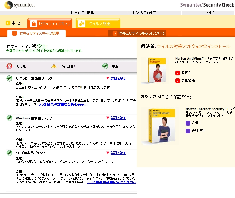The width and height of the screenshot is (235, 198).
Task: Click green check beside トロイの木馬チェック
Action: click(x=9, y=153)
